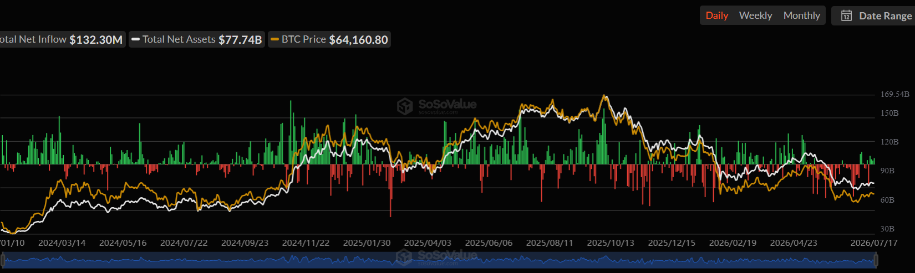The height and width of the screenshot is (273, 915).
Task: Grab the right handle of the range navigator
Action: coord(876,260)
